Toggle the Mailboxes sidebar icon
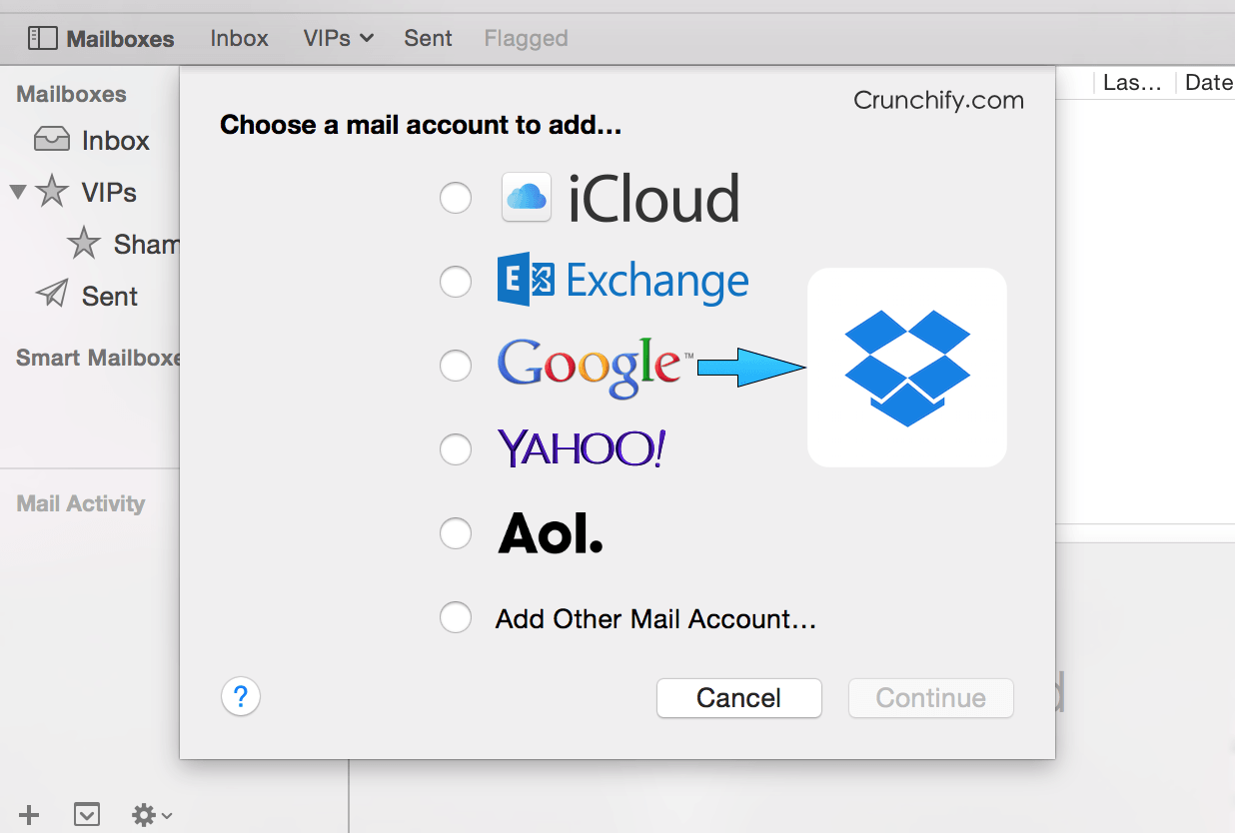Image resolution: width=1235 pixels, height=833 pixels. coord(42,39)
